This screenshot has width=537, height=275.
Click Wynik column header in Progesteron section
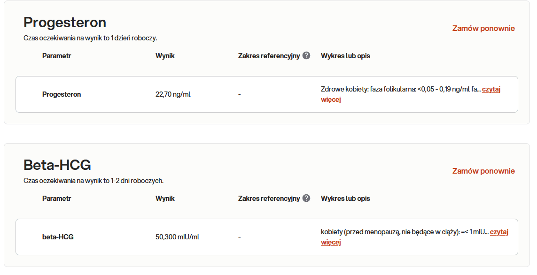point(165,56)
